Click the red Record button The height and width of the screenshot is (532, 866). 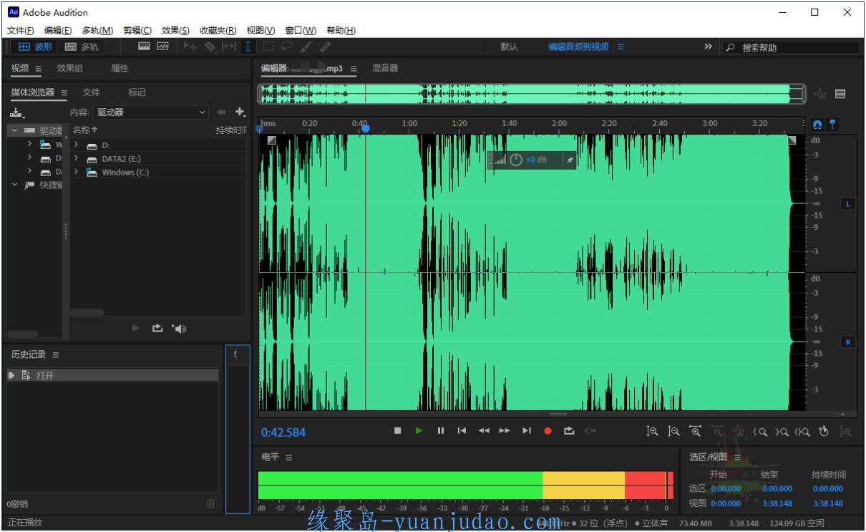[x=548, y=430]
